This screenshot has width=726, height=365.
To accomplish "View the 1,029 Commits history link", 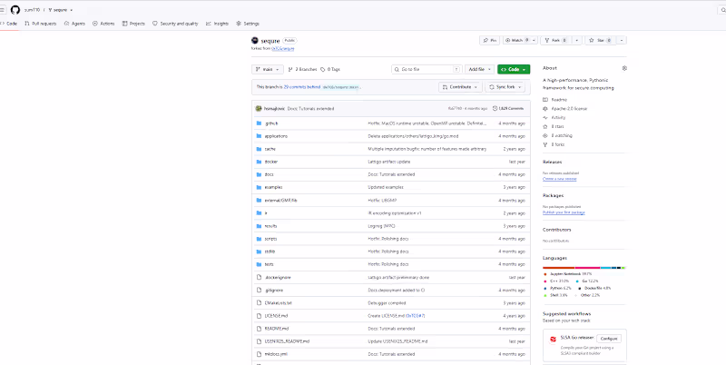I will coord(508,108).
